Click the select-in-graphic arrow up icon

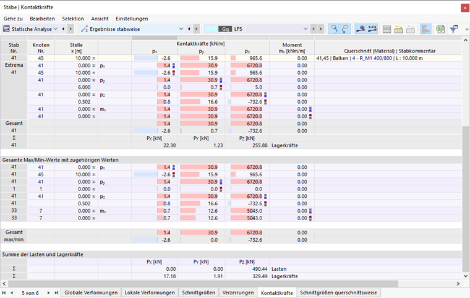coord(333,29)
